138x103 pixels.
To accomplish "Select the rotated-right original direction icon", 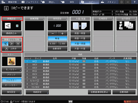I will pyautogui.click(x=12, y=44).
